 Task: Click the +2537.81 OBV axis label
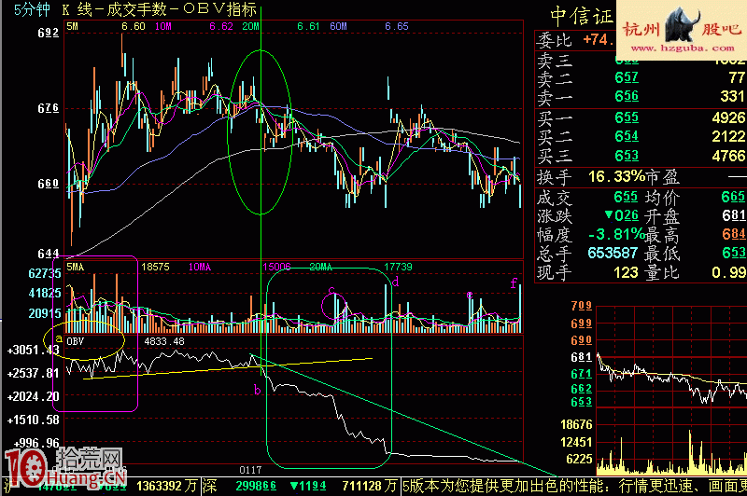[34, 373]
